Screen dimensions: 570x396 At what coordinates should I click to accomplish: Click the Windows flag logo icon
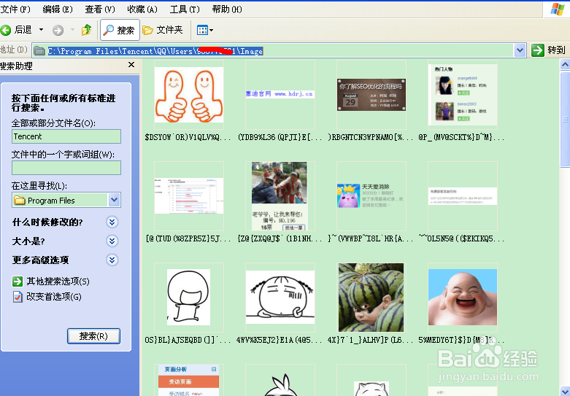[557, 9]
